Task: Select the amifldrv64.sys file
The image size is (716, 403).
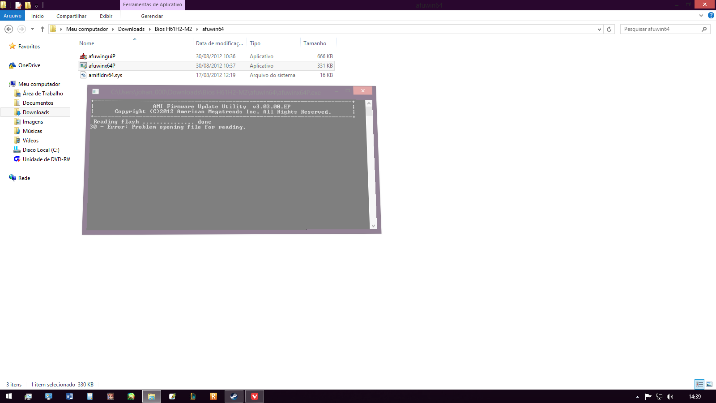Action: point(105,75)
